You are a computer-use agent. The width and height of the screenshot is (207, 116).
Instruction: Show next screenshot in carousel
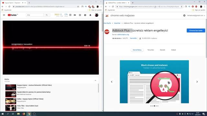pos(197,82)
